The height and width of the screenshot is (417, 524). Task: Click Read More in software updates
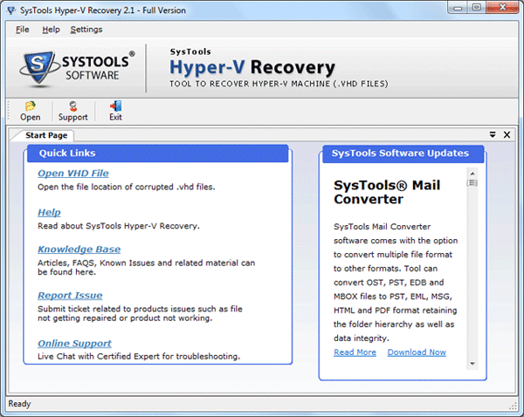coord(355,352)
